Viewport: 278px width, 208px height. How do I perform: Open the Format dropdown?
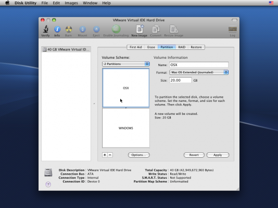[199, 72]
